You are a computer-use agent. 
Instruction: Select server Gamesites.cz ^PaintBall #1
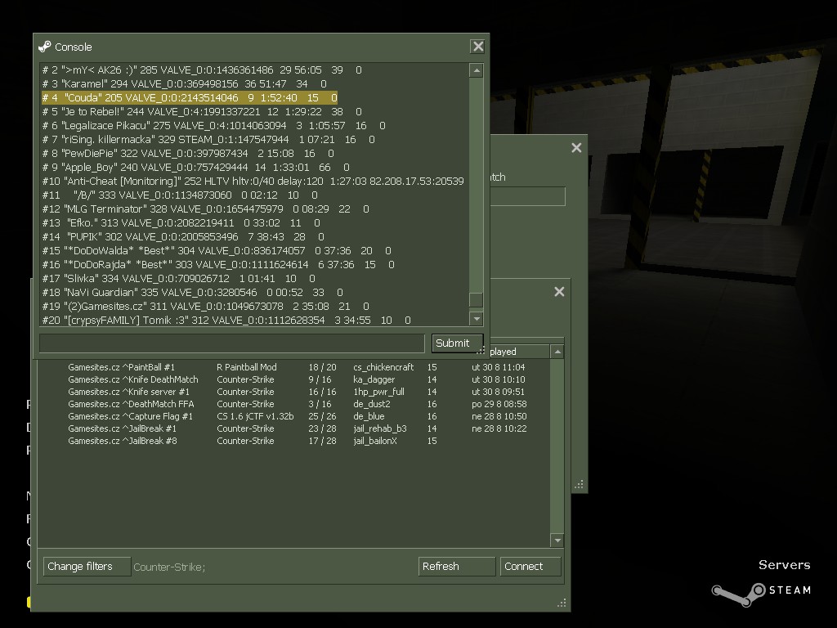pos(293,367)
